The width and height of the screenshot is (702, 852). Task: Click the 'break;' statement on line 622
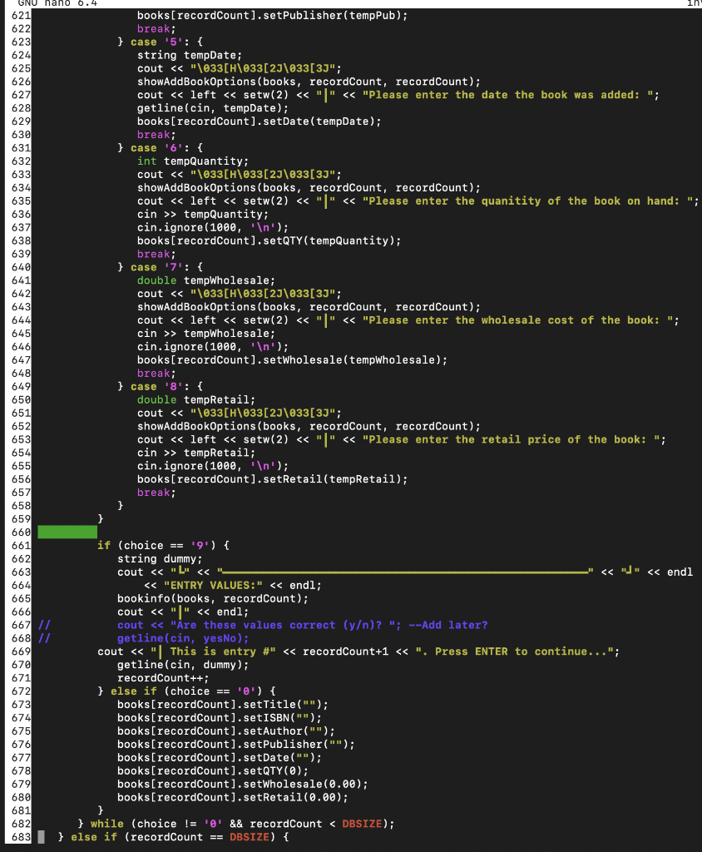pos(153,28)
